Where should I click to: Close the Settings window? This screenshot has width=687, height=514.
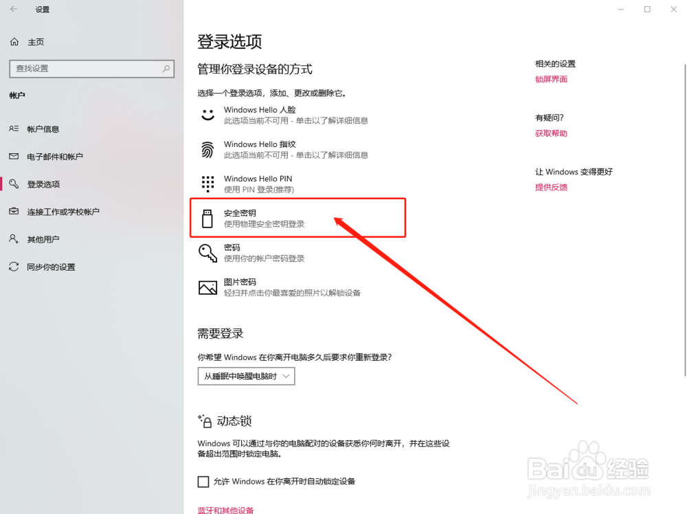tap(673, 9)
